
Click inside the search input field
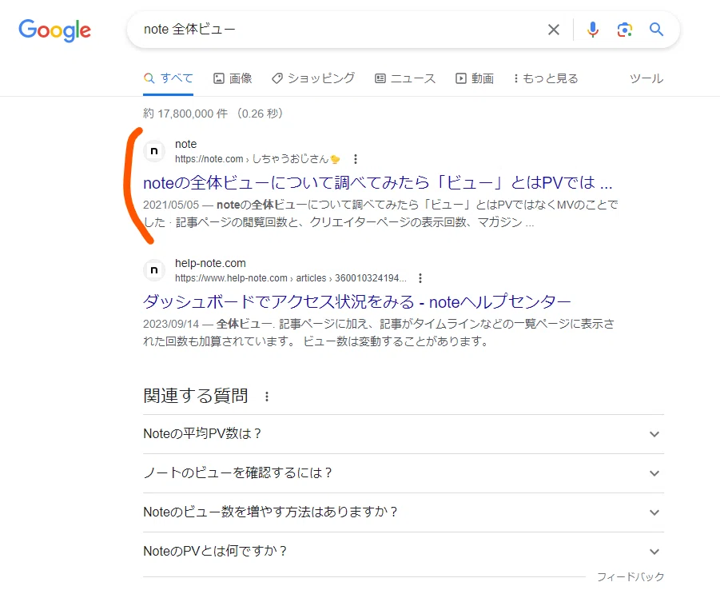point(340,30)
